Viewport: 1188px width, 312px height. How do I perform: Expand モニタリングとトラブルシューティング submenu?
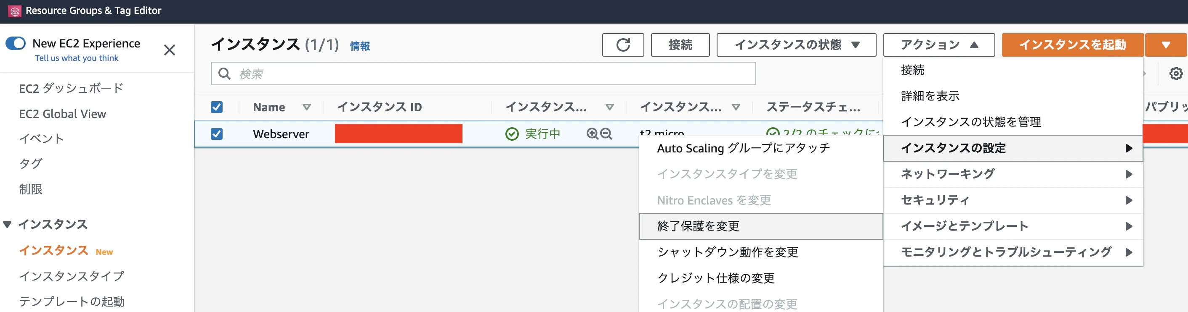[1013, 252]
